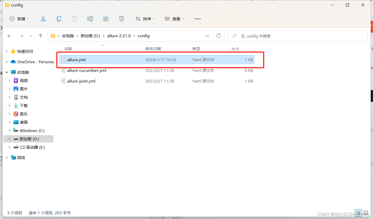Sort by the 大小 column header
The height and width of the screenshot is (219, 373).
pos(235,49)
